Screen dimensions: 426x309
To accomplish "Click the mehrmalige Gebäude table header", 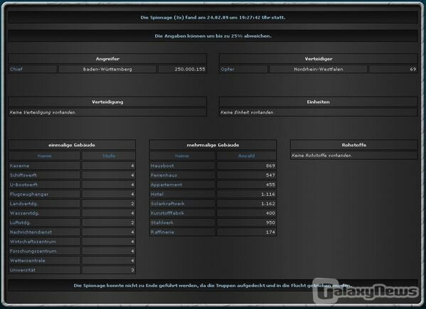I will [213, 145].
